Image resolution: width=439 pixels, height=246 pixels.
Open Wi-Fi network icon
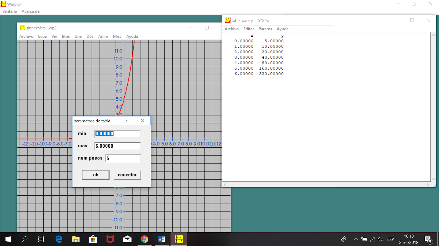(x=372, y=239)
